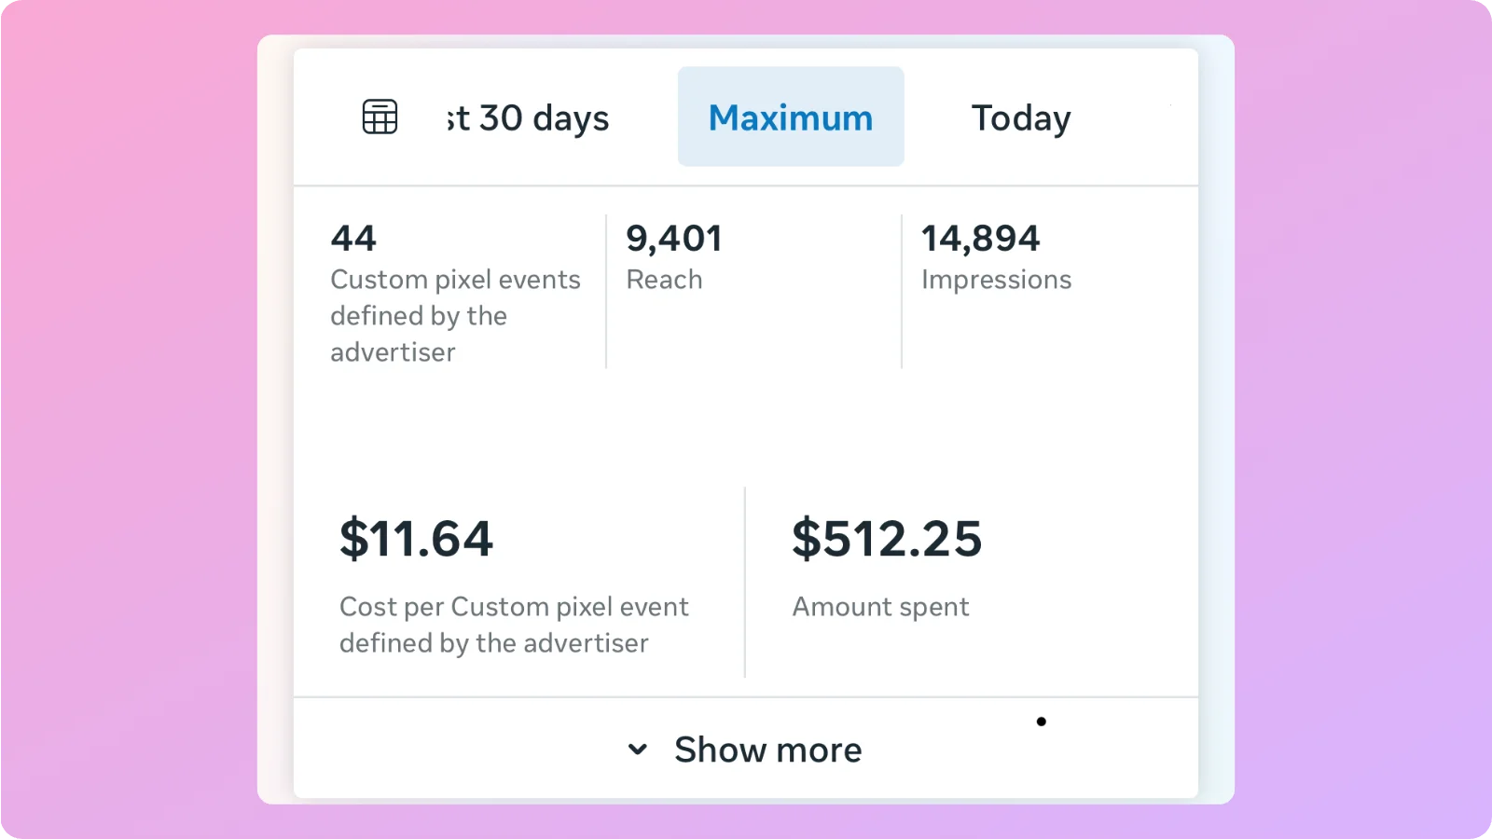This screenshot has height=839, width=1492.
Task: Click the small dot indicator above Show more
Action: coord(1042,721)
